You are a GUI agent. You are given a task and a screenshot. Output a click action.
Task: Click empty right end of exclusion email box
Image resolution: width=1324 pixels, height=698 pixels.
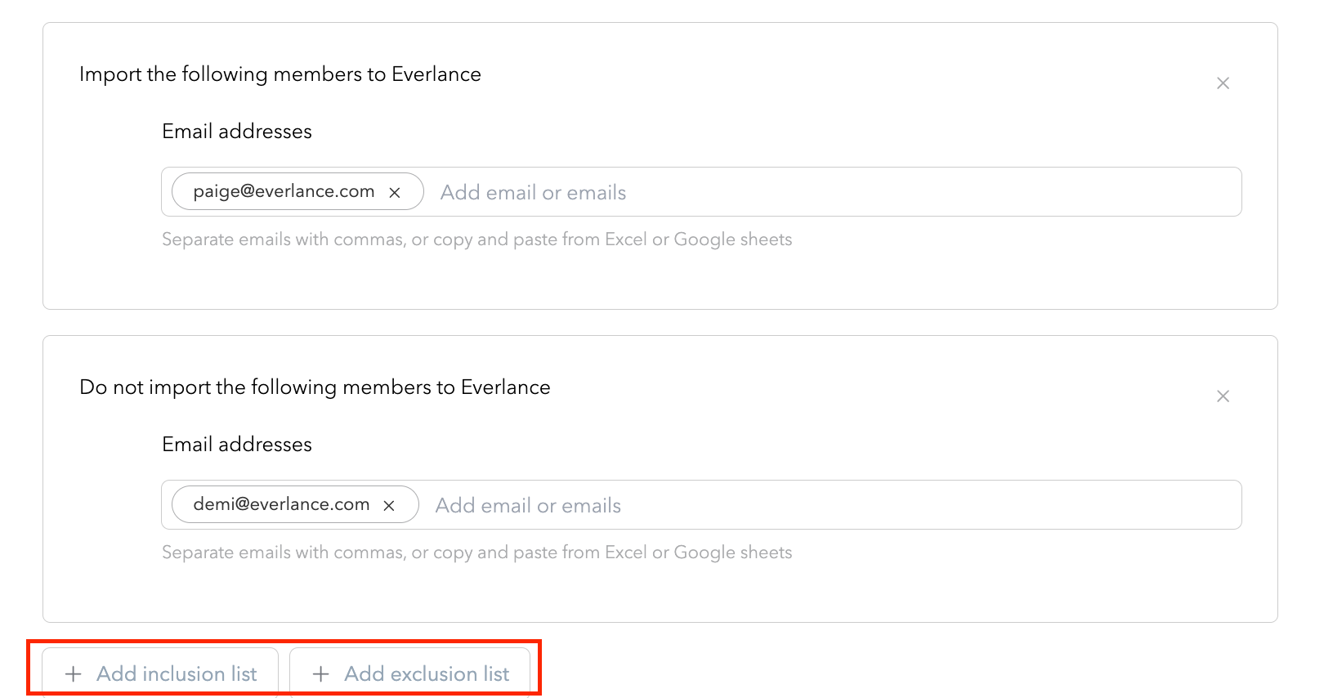[x=1144, y=505]
